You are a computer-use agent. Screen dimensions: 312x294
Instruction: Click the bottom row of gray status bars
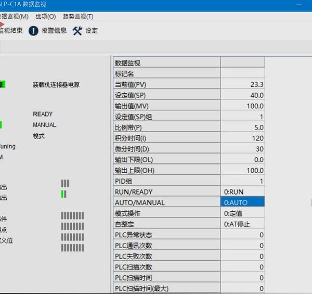(x=72, y=248)
